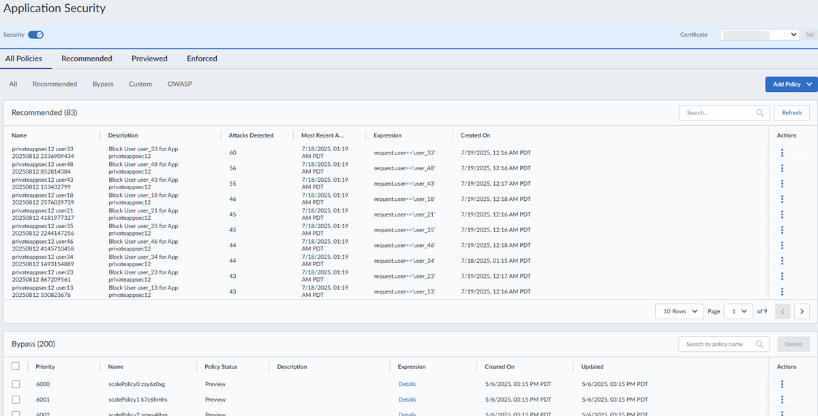Click the Refresh button
The width and height of the screenshot is (818, 416).
791,113
